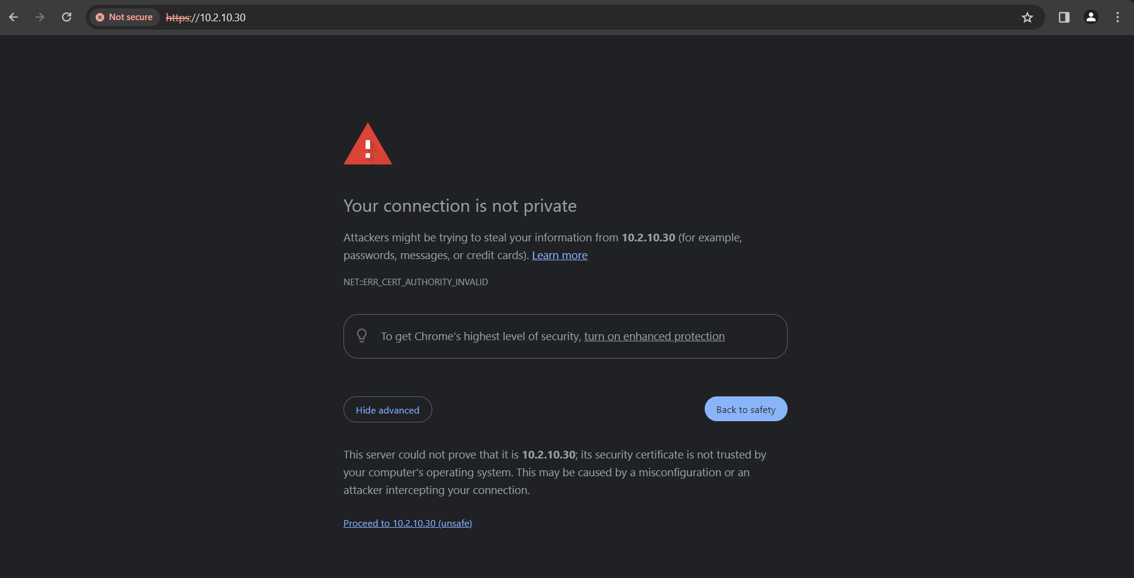Click the red warning triangle icon

[368, 144]
